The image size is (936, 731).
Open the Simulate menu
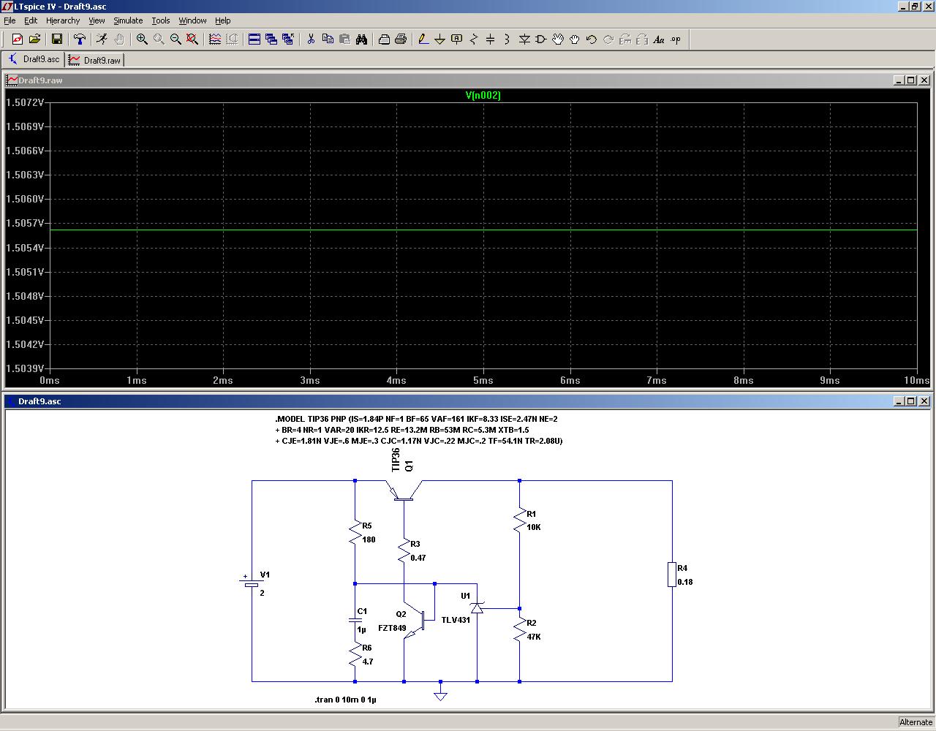coord(128,20)
